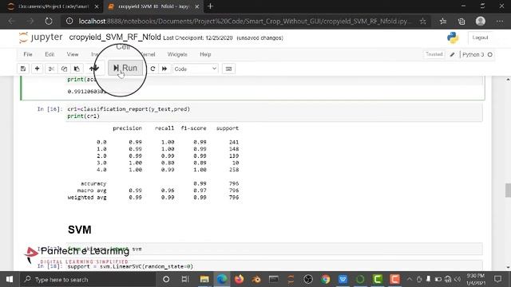Restart the kernel with the circular arrow icon
Viewport: 511px width, 287px height.
[x=153, y=69]
